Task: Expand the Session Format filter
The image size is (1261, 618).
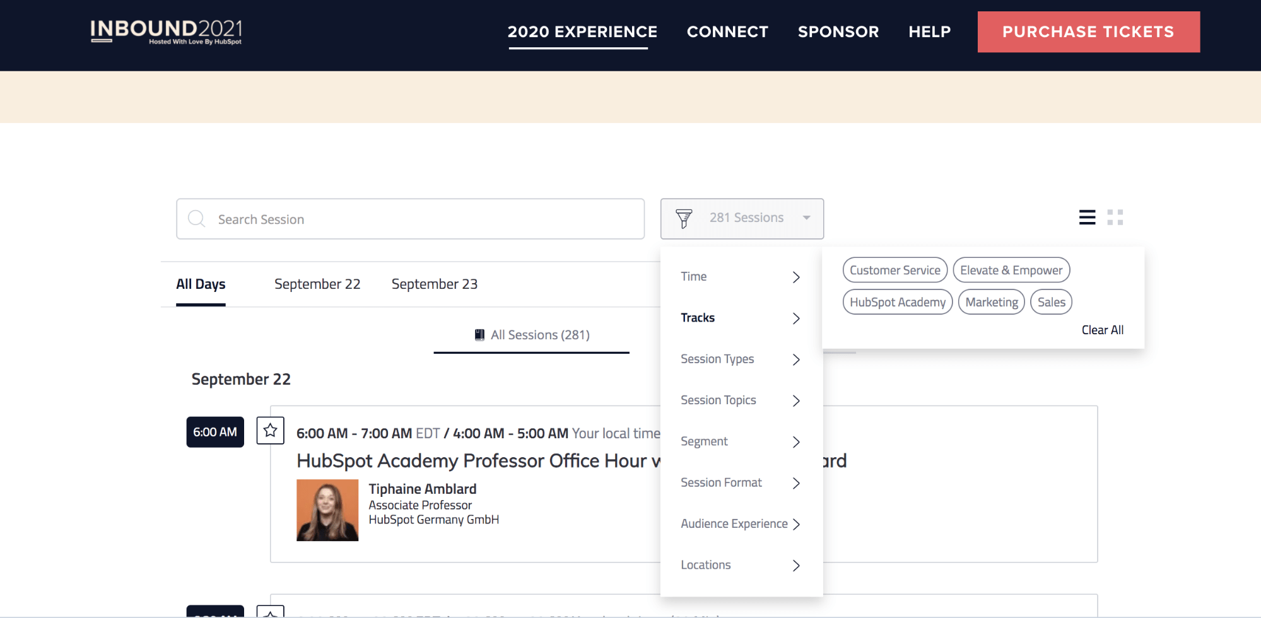Action: 741,483
